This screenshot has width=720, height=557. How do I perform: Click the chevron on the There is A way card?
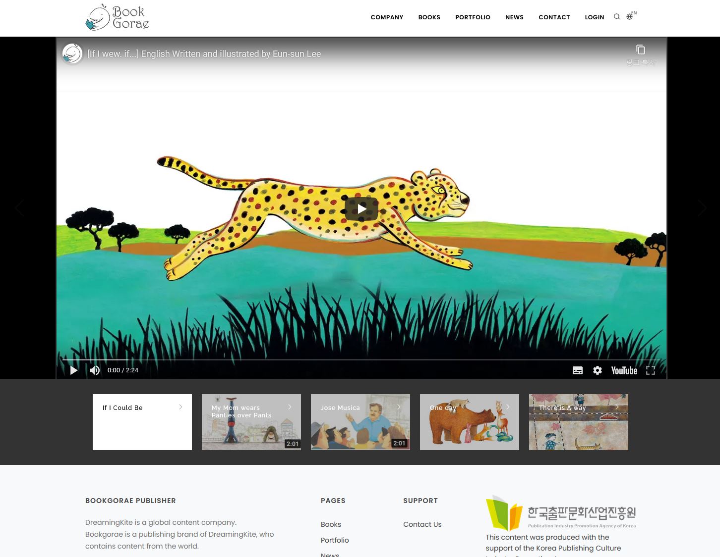pos(617,407)
